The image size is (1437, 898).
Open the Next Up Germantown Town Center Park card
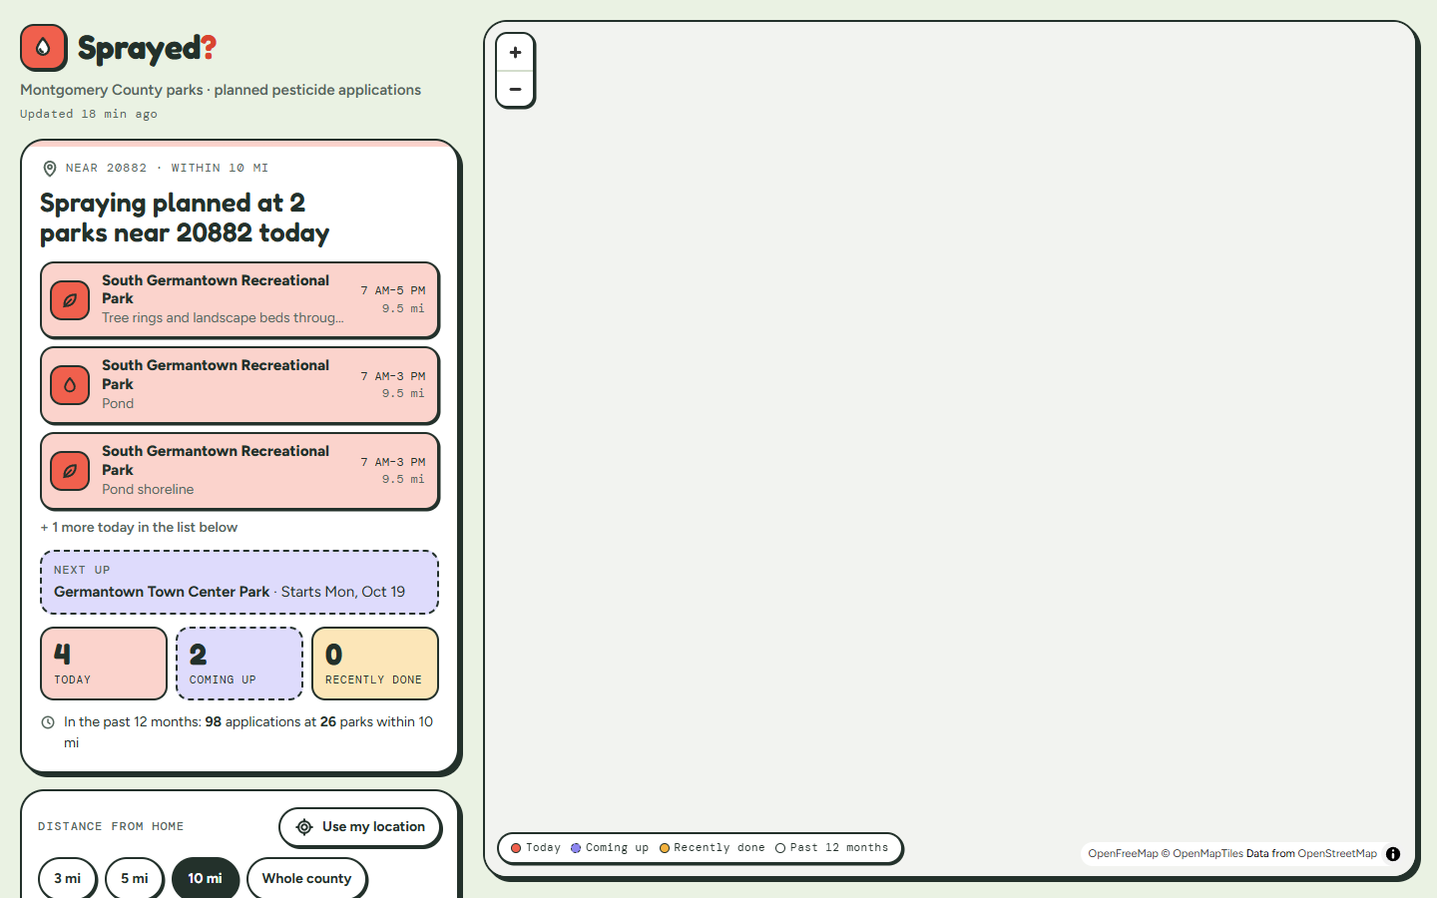click(x=239, y=582)
